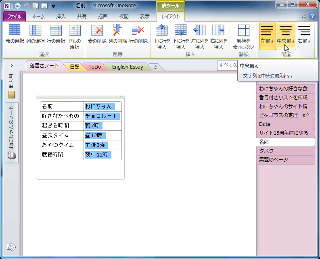
Task: Open the English Essay section tab
Action: point(128,67)
